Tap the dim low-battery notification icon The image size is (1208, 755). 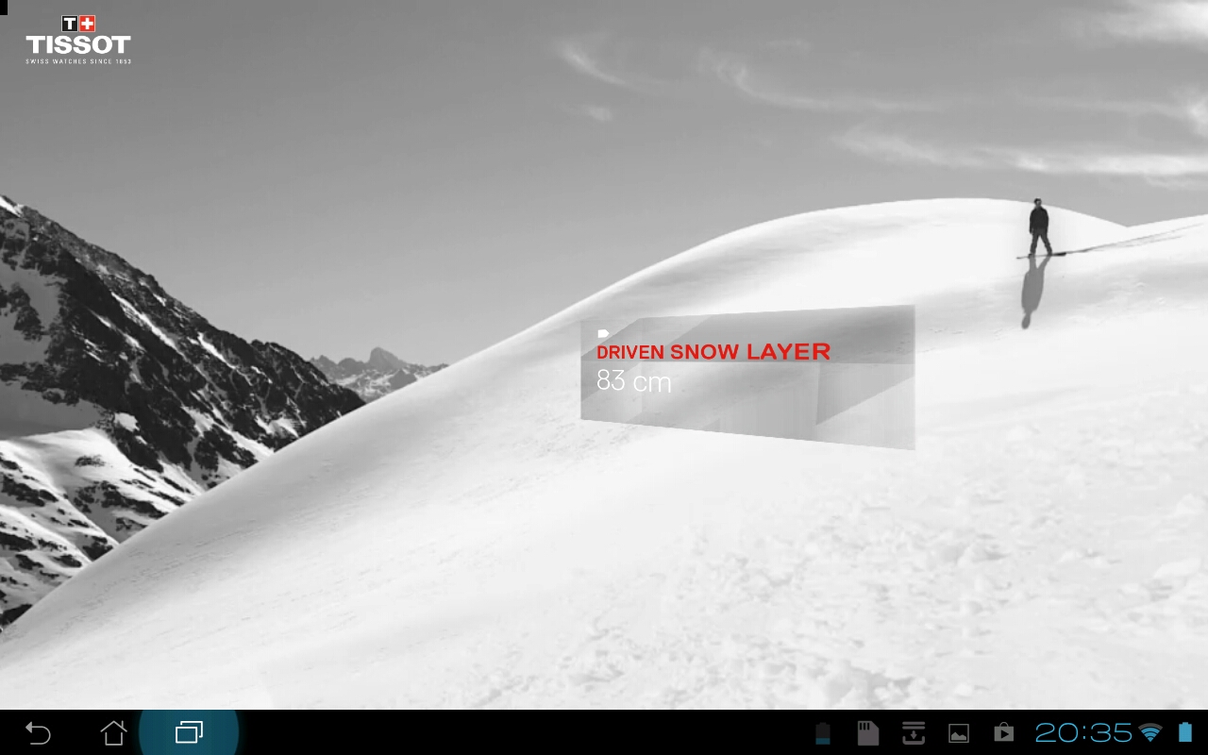(x=823, y=732)
